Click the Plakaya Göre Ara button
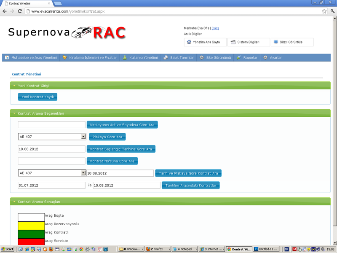The height and width of the screenshot is (253, 337). pos(107,137)
